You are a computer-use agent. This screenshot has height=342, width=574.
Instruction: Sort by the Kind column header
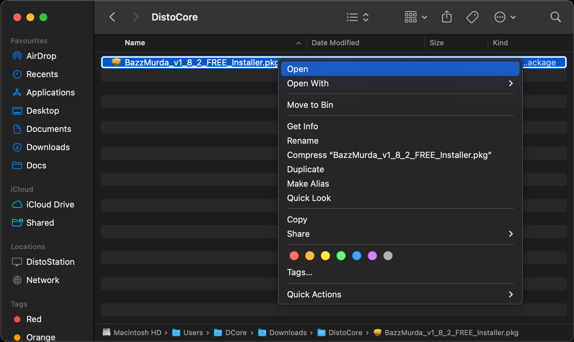[x=500, y=43]
